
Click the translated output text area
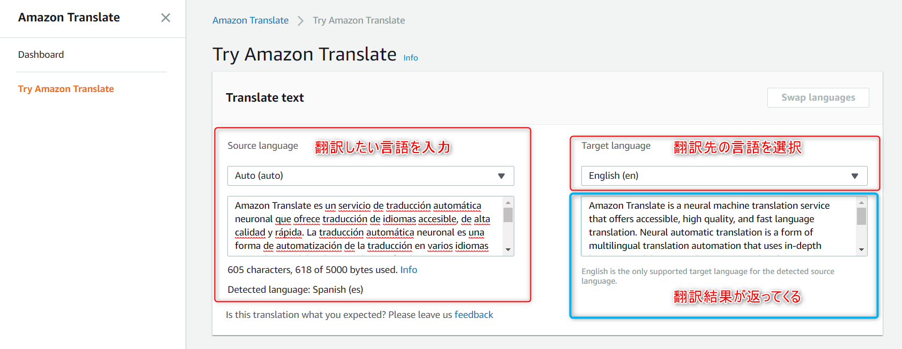(x=719, y=226)
